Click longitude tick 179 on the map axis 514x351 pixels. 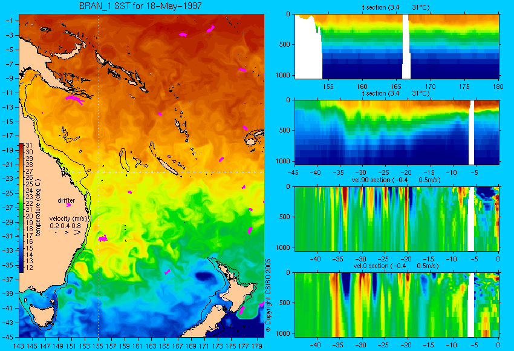257,346
